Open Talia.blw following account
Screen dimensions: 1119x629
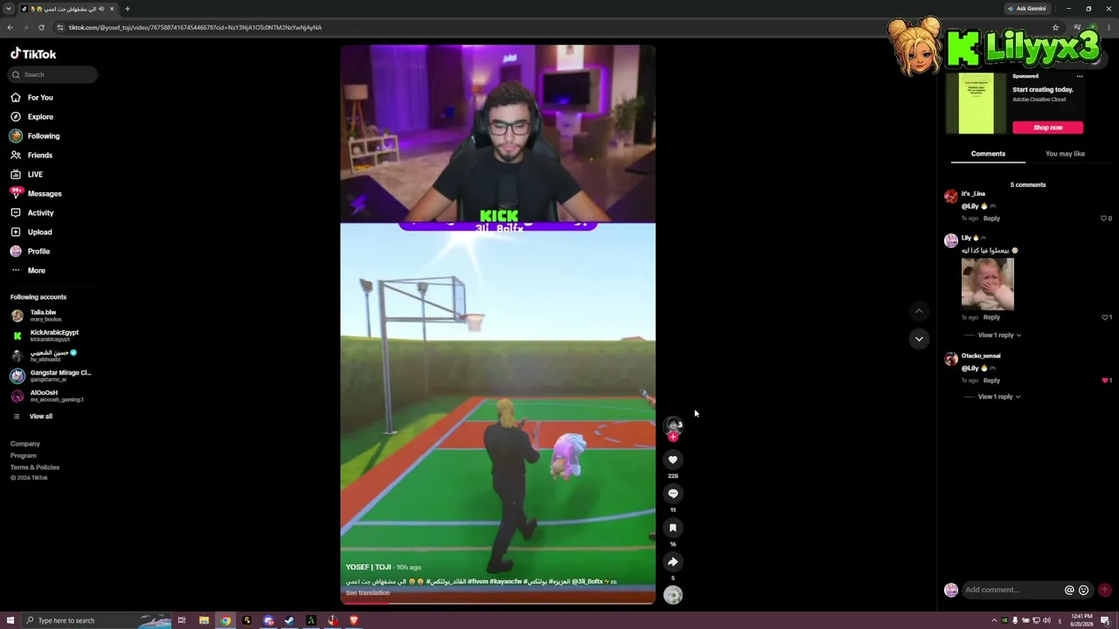51,315
